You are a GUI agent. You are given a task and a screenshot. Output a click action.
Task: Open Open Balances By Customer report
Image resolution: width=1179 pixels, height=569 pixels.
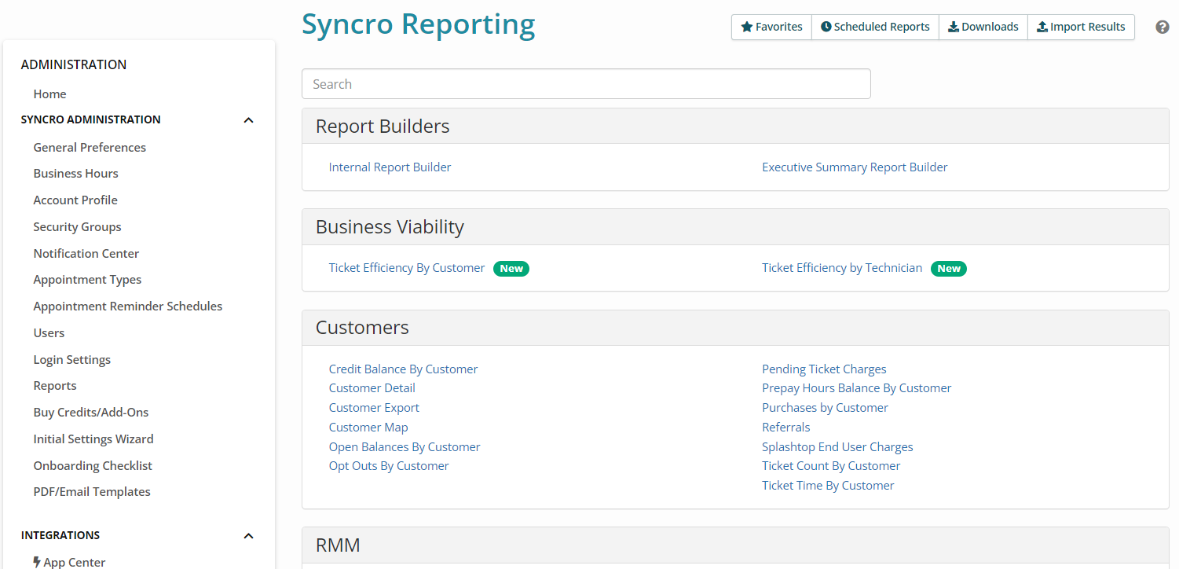(405, 446)
